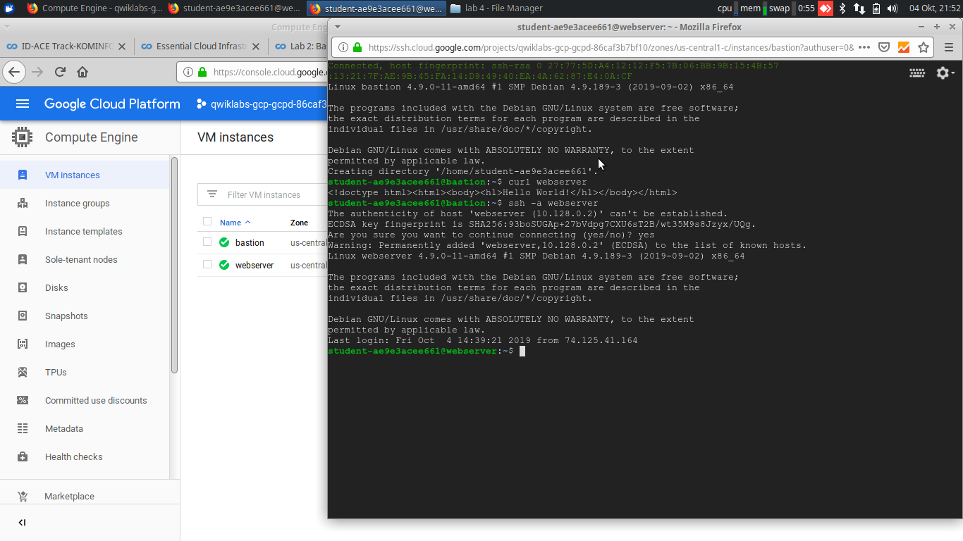
Task: Click the Snapshots sidebar icon
Action: pos(23,316)
